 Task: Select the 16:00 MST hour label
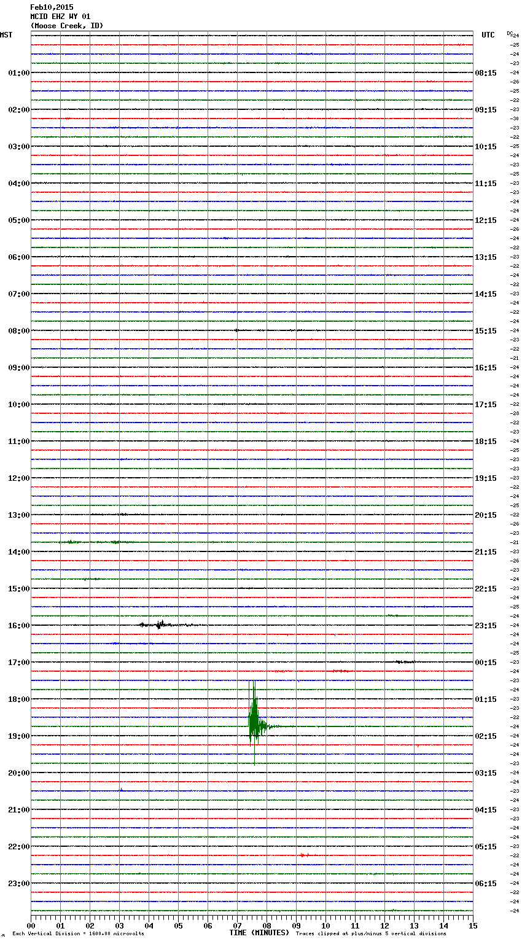tap(18, 626)
